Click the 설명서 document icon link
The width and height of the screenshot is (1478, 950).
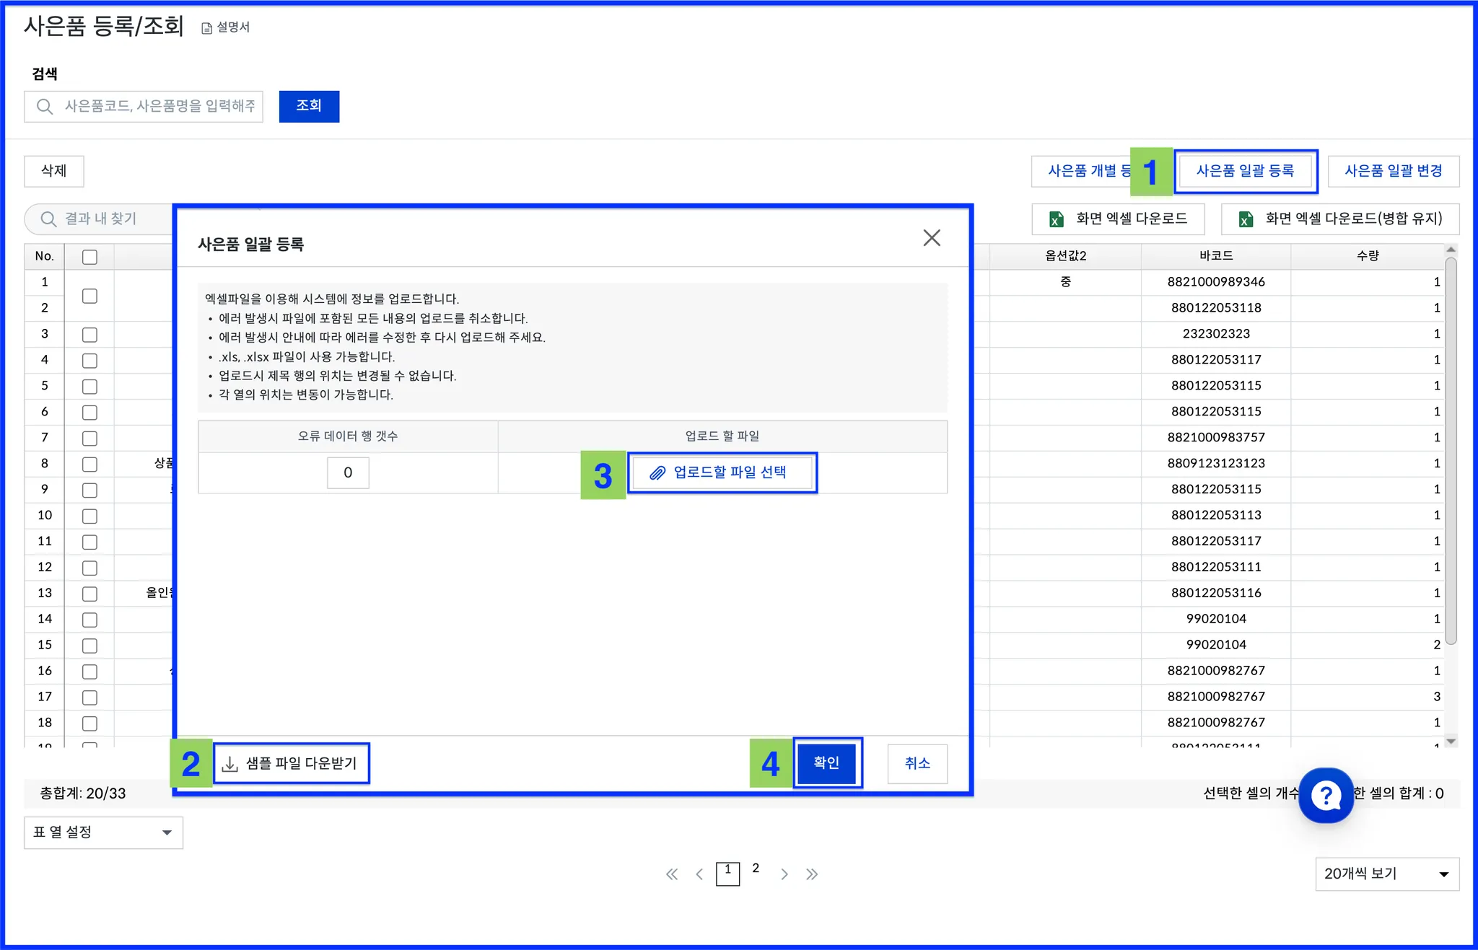225,27
